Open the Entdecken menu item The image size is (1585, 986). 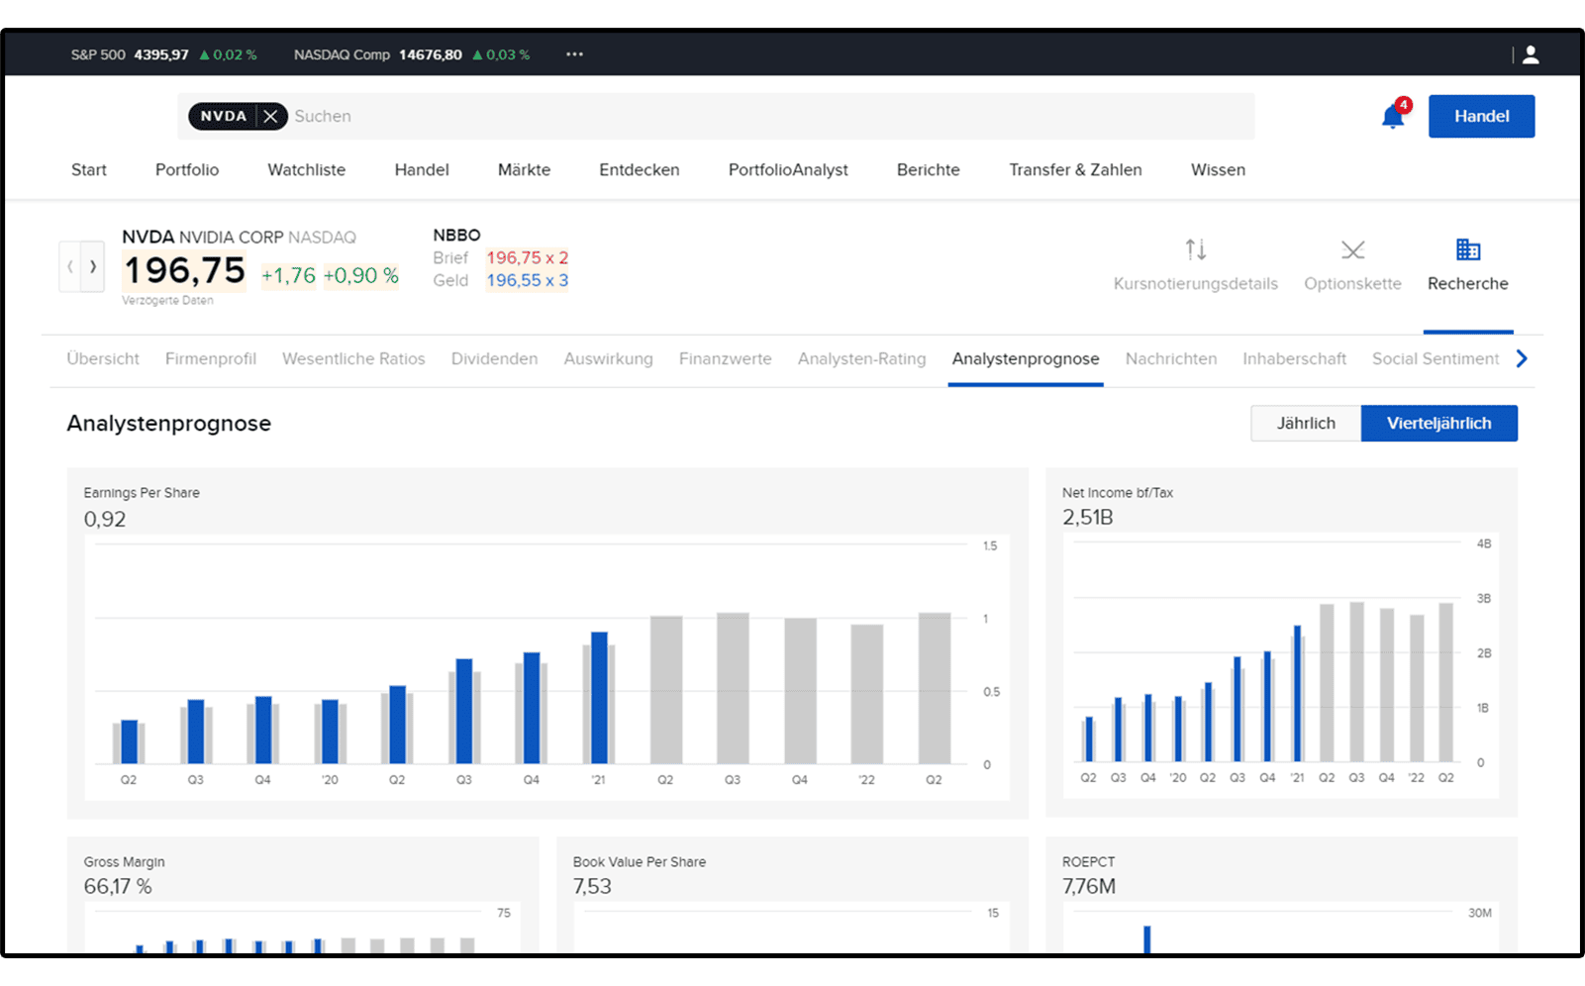[x=640, y=169]
